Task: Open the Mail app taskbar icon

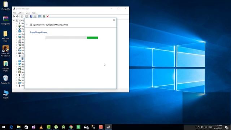Action: point(86,127)
